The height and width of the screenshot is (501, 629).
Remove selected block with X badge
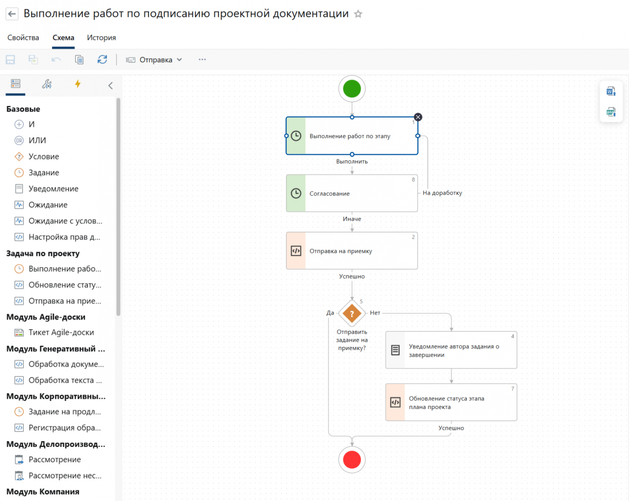[418, 117]
